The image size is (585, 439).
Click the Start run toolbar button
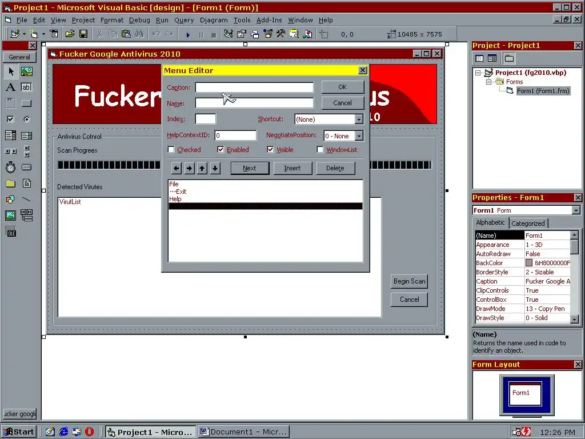(187, 34)
